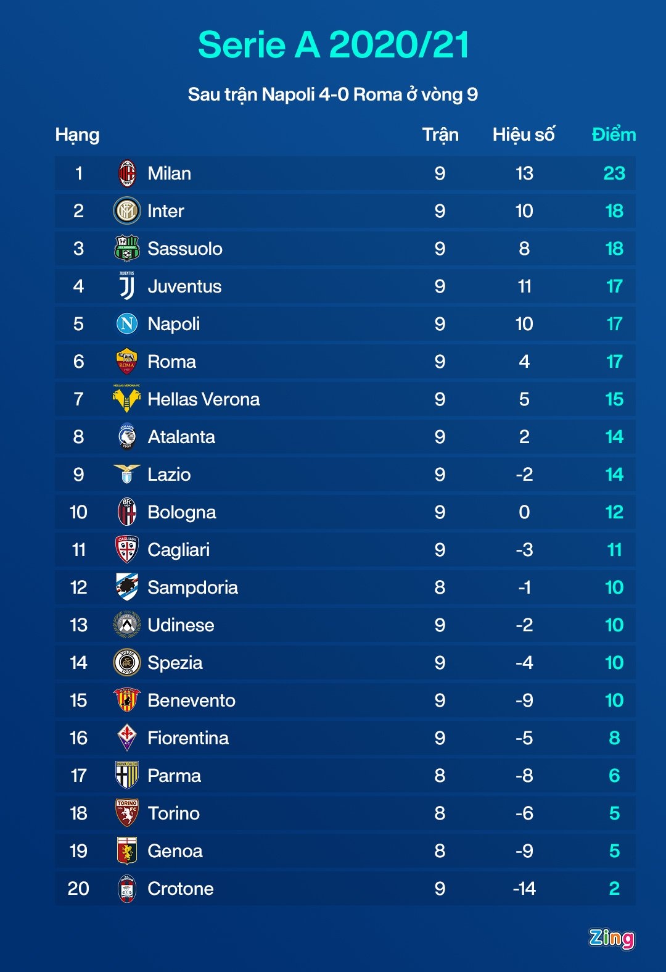The image size is (666, 972).
Task: Click the Inter club logo
Action: [x=127, y=211]
